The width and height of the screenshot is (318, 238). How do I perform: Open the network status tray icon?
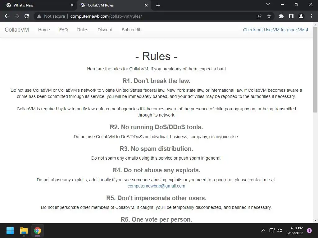272,231
